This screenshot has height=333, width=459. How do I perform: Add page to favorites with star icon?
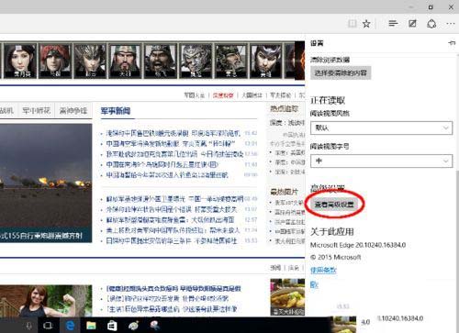[x=366, y=24]
